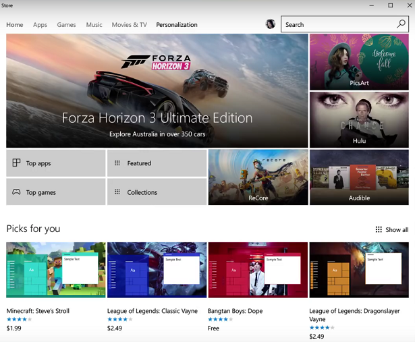
Task: Close the Store window
Action: [409, 5]
